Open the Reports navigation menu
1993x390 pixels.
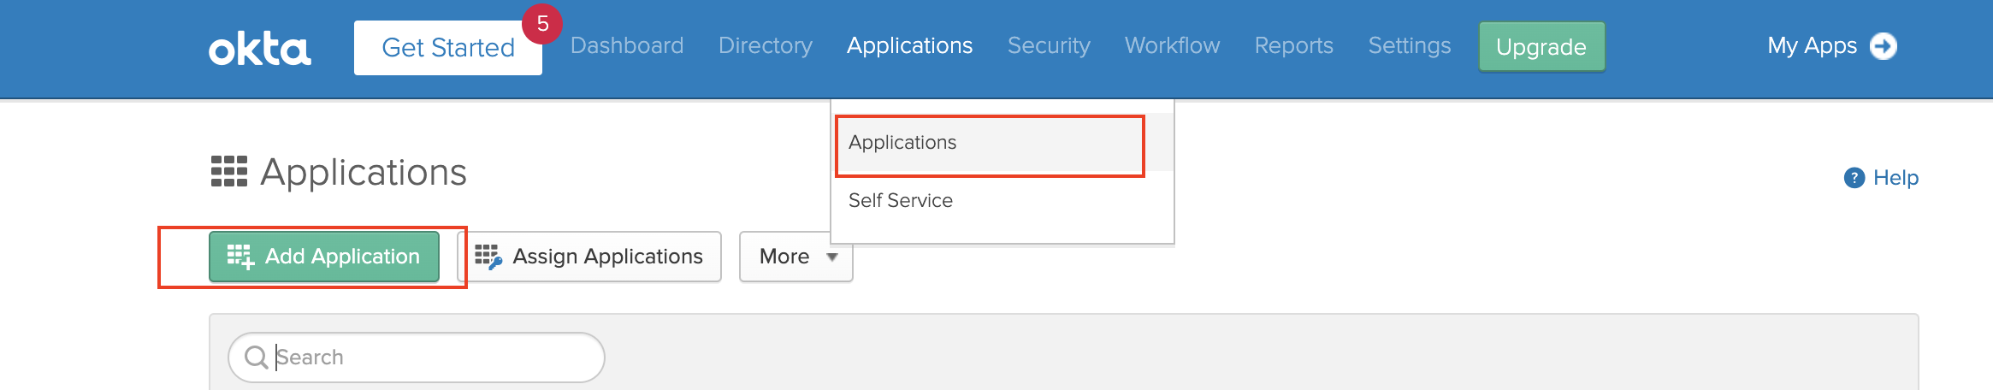[x=1293, y=45]
